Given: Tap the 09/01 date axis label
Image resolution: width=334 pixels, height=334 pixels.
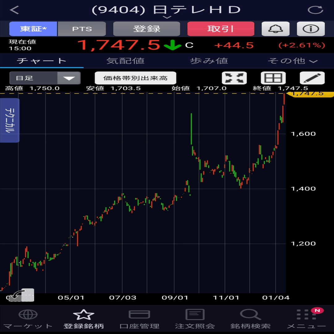Looking at the screenshot, I should click(175, 298).
